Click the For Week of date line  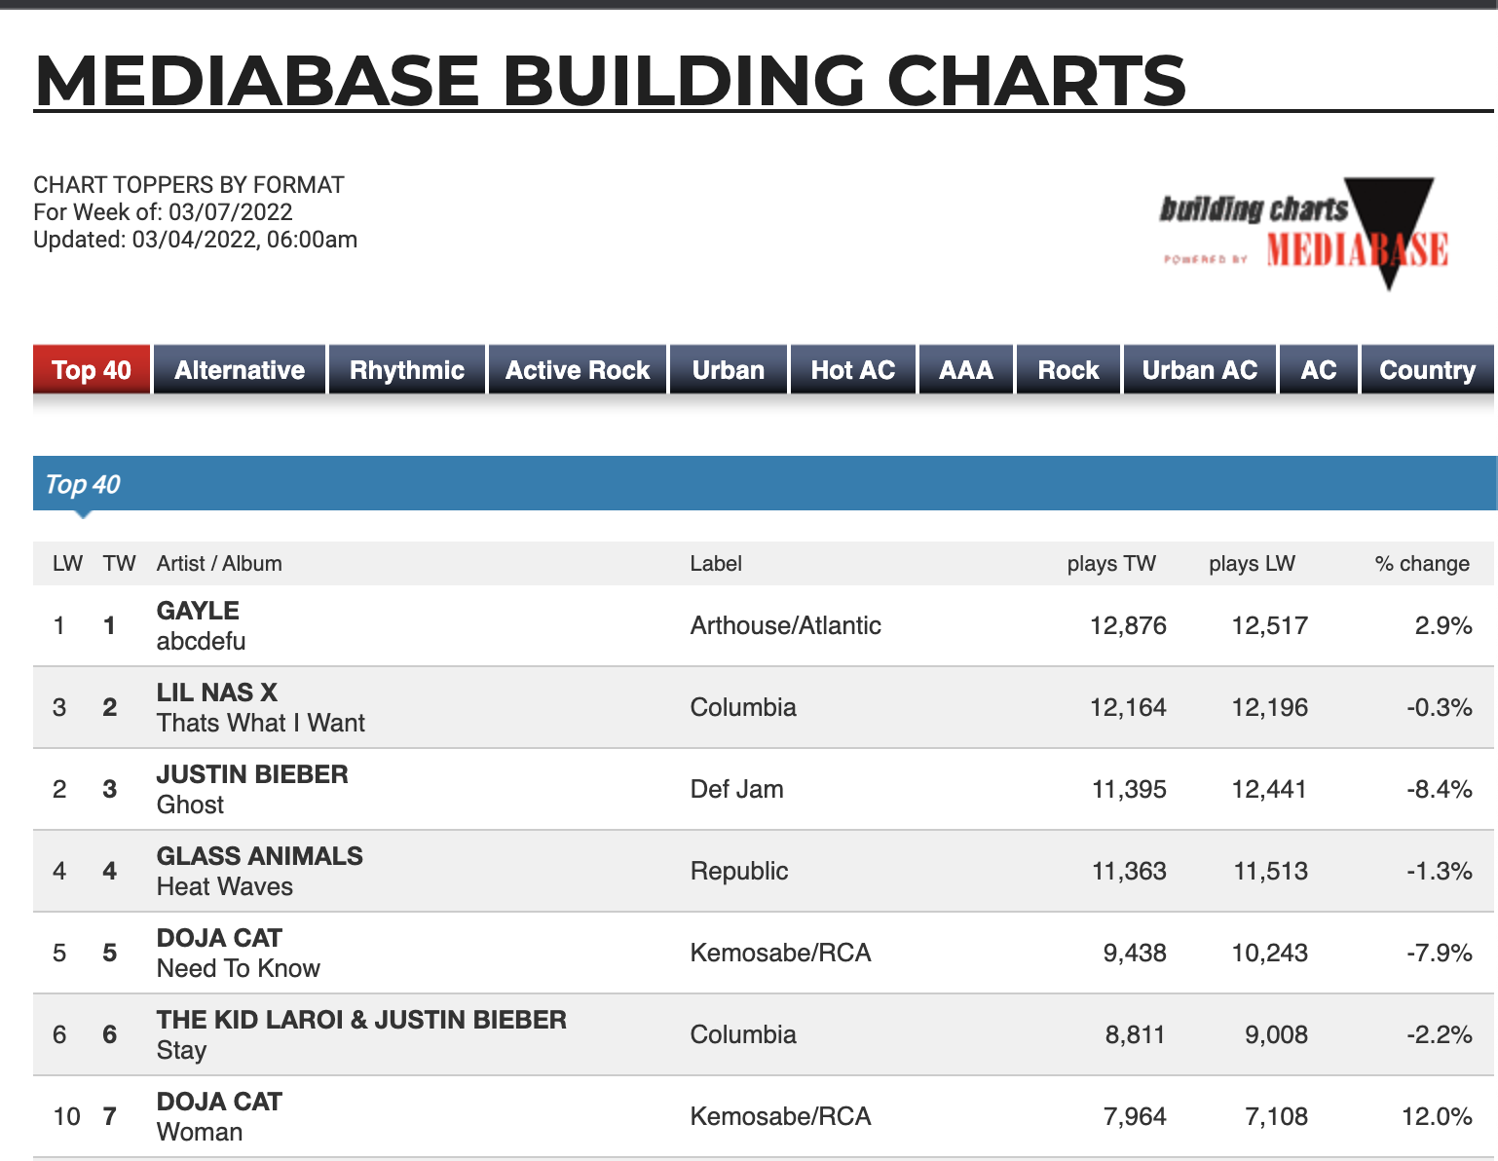tap(163, 212)
